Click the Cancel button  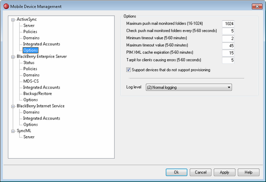click(x=201, y=172)
